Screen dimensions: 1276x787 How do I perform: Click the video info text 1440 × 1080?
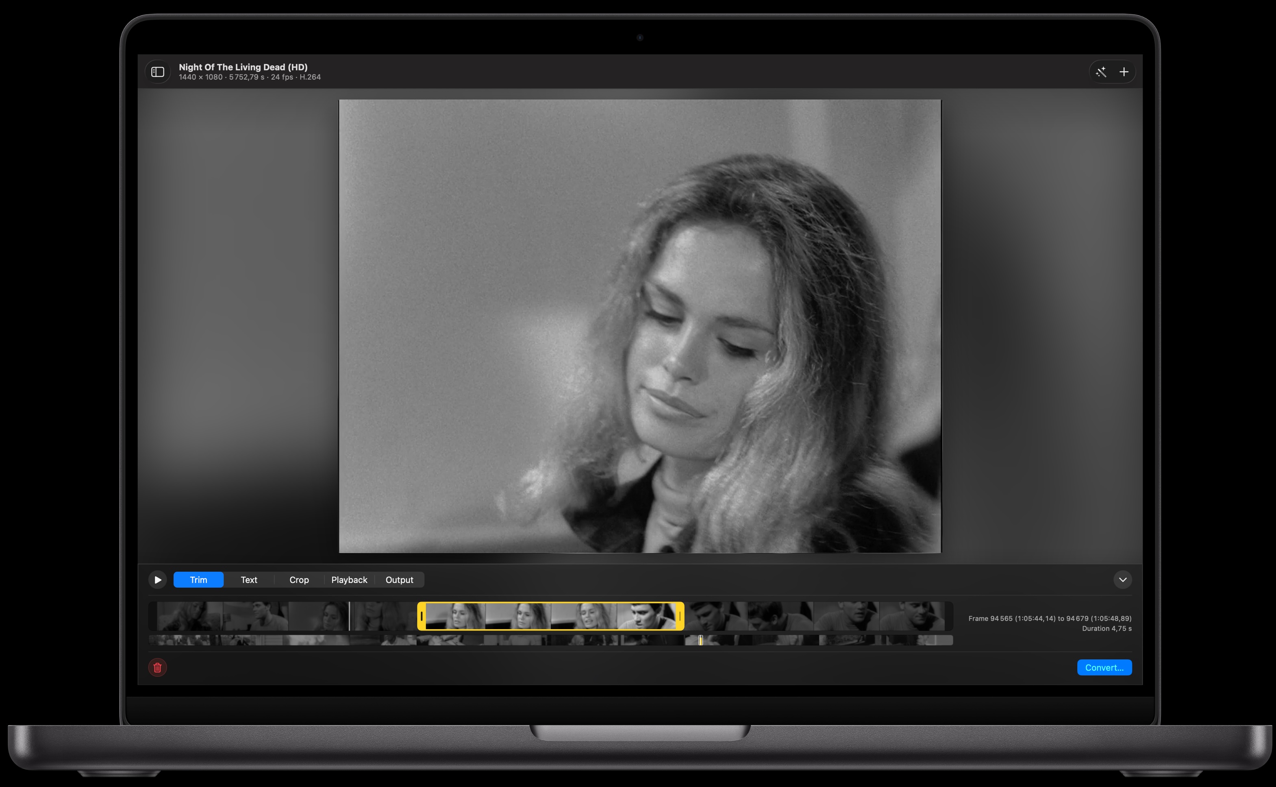[250, 77]
